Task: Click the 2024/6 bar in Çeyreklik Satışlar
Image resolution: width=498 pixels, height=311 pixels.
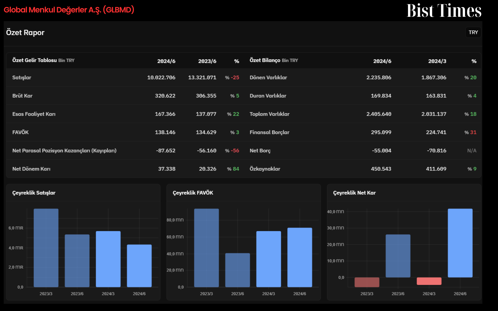Action: (139, 266)
